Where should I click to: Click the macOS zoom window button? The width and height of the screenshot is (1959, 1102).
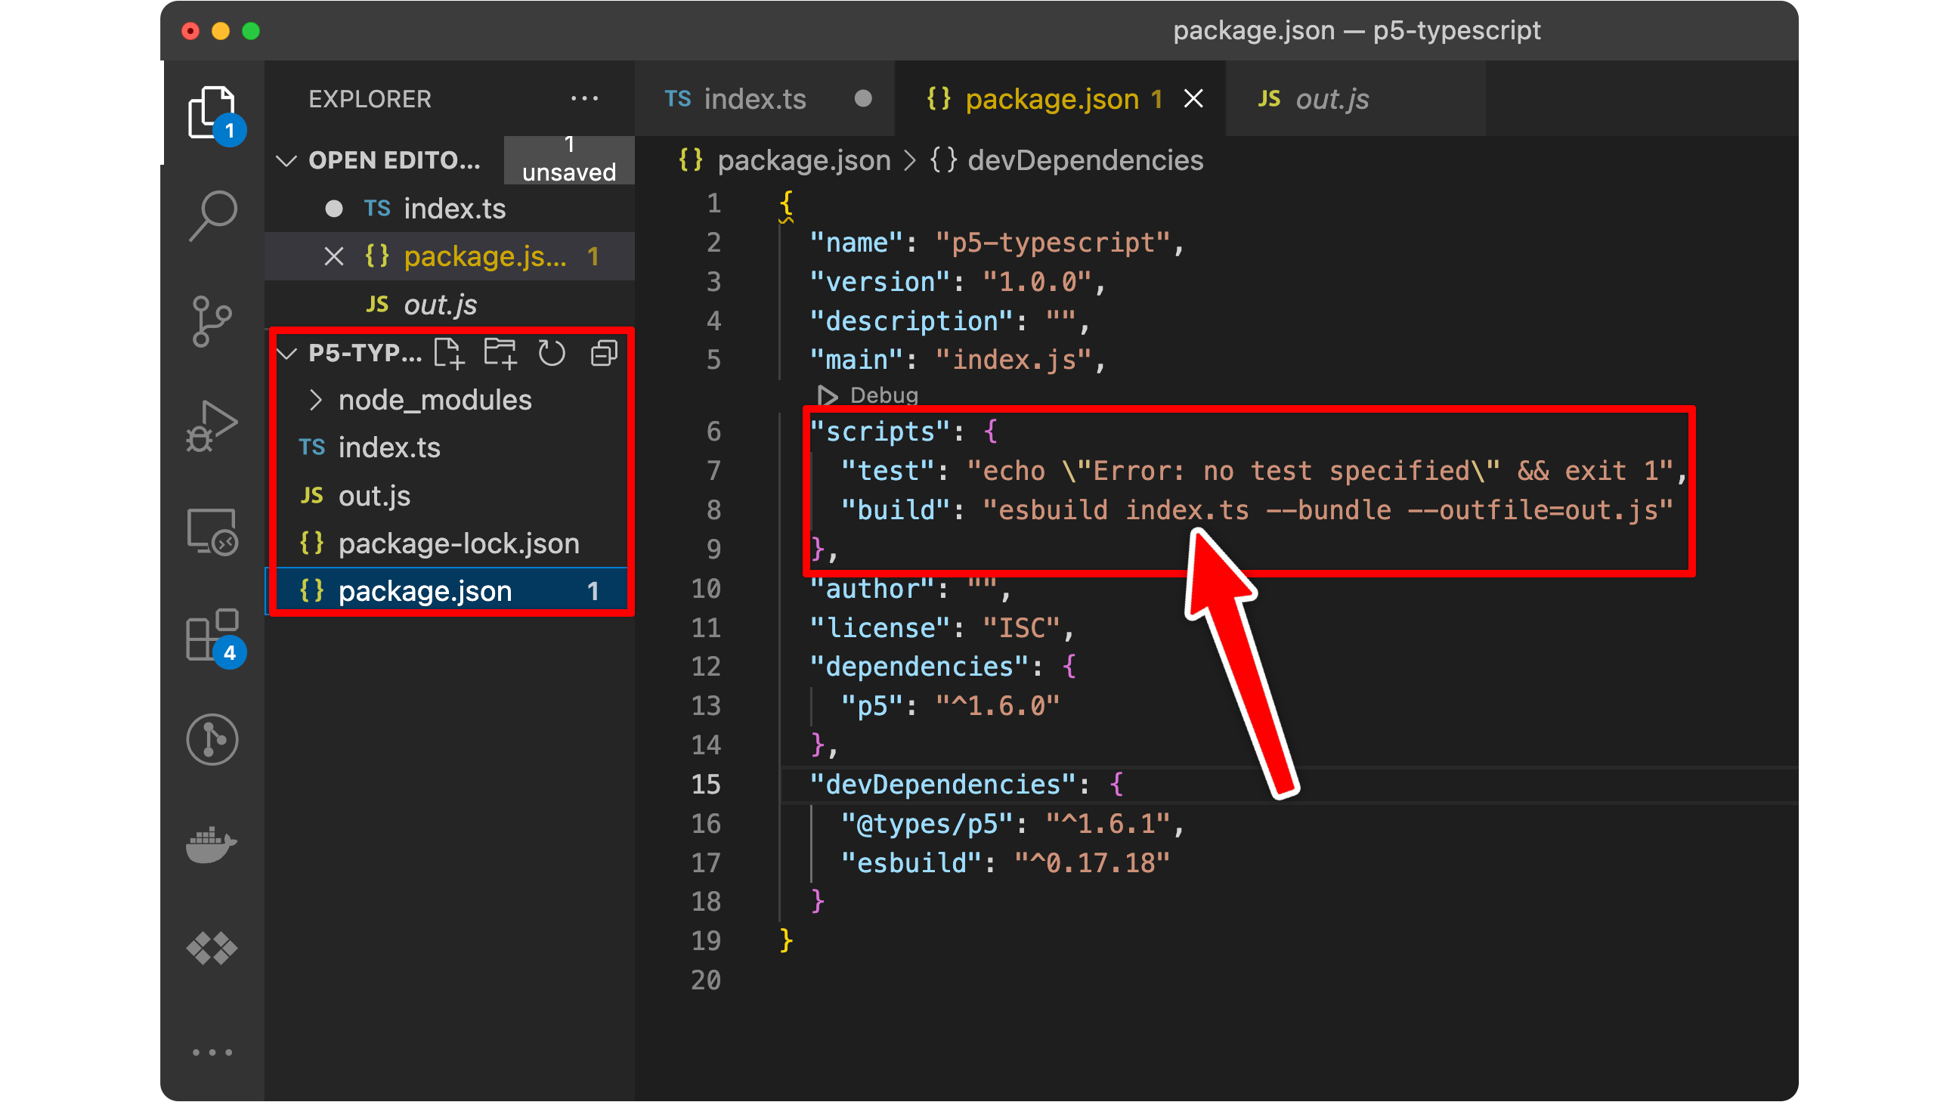251,30
